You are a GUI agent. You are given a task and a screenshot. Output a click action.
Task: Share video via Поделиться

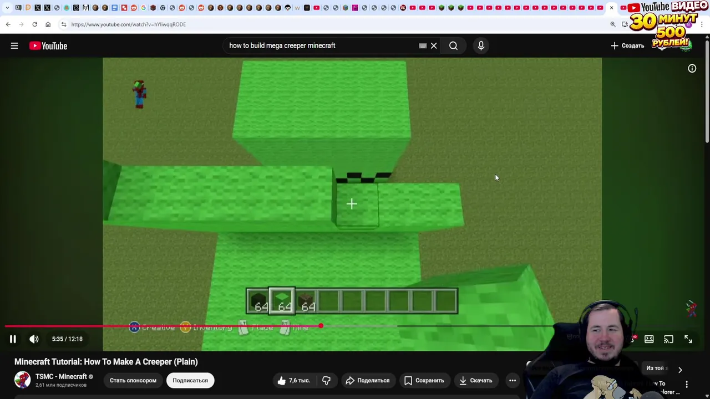tap(367, 381)
